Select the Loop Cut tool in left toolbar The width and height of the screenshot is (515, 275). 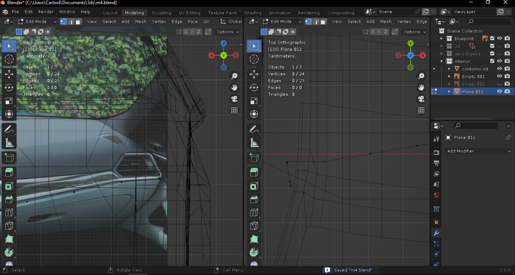(9, 213)
